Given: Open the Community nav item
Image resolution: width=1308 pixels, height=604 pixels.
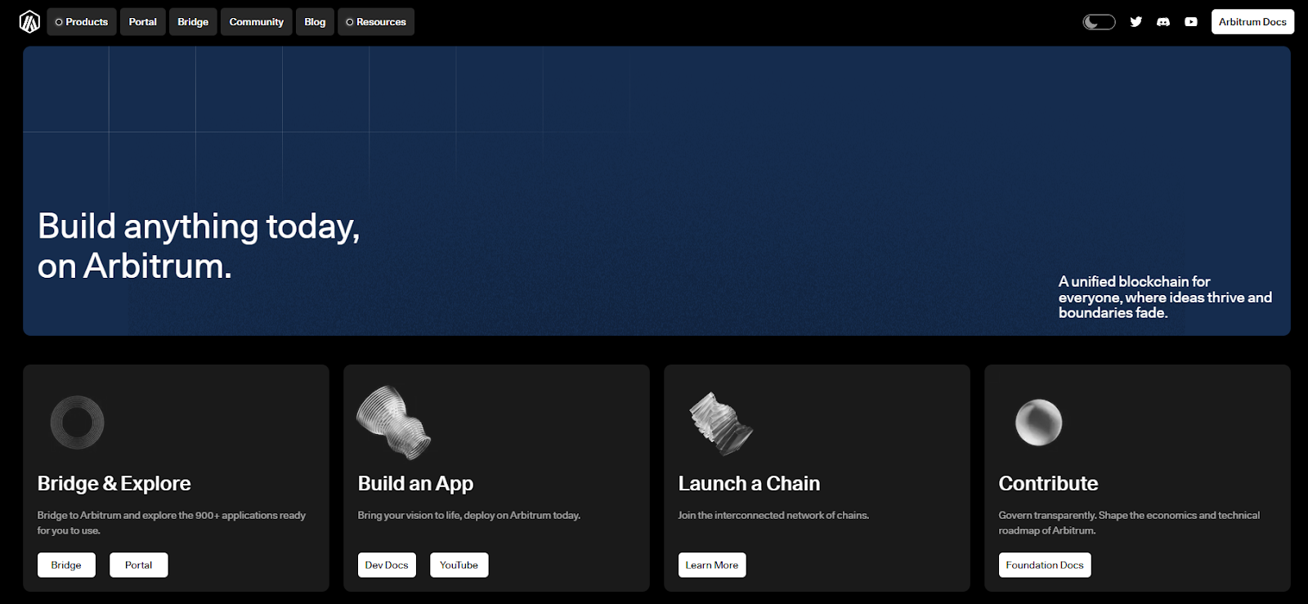Looking at the screenshot, I should (x=257, y=22).
